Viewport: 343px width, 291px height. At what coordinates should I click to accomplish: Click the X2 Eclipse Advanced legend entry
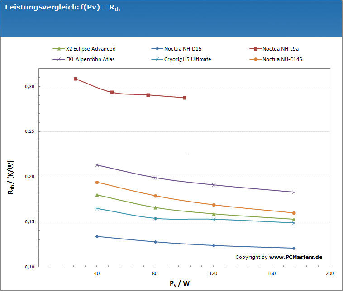click(x=84, y=49)
